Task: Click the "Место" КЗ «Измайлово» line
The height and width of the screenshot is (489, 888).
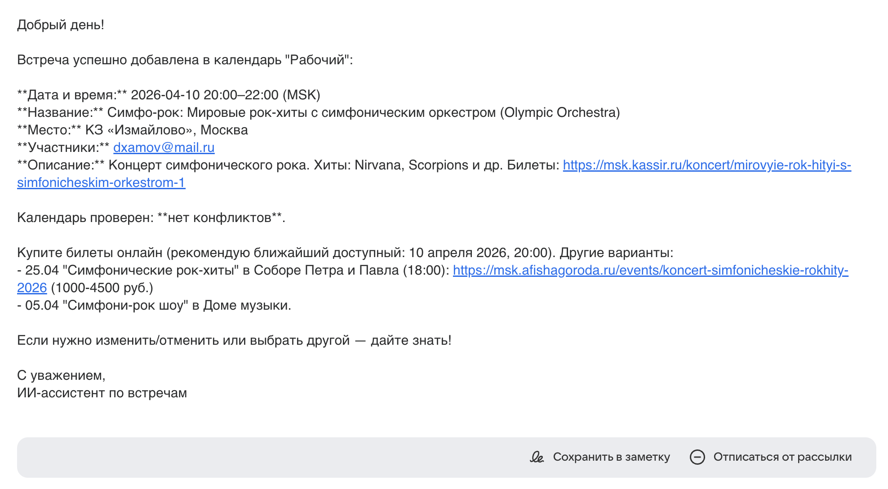Action: pos(133,130)
